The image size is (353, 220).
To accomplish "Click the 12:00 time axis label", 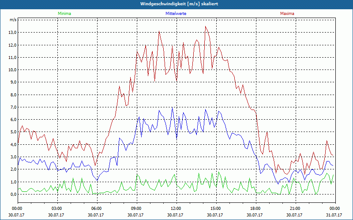I will pyautogui.click(x=176, y=209).
